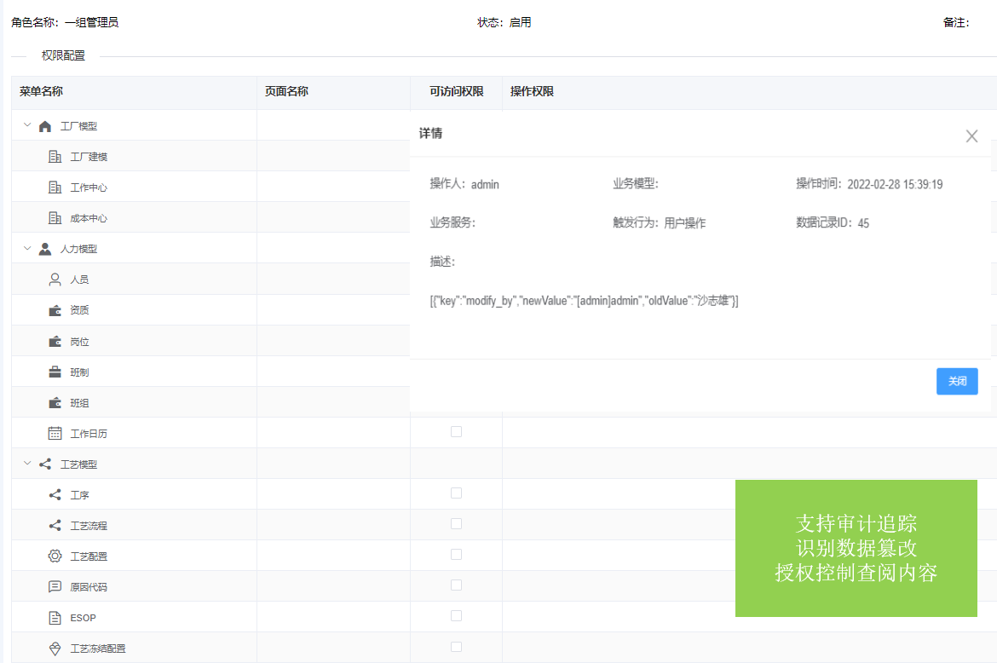Screen dimensions: 997x663
Task: Click the 详情 dialog title
Action: [430, 134]
